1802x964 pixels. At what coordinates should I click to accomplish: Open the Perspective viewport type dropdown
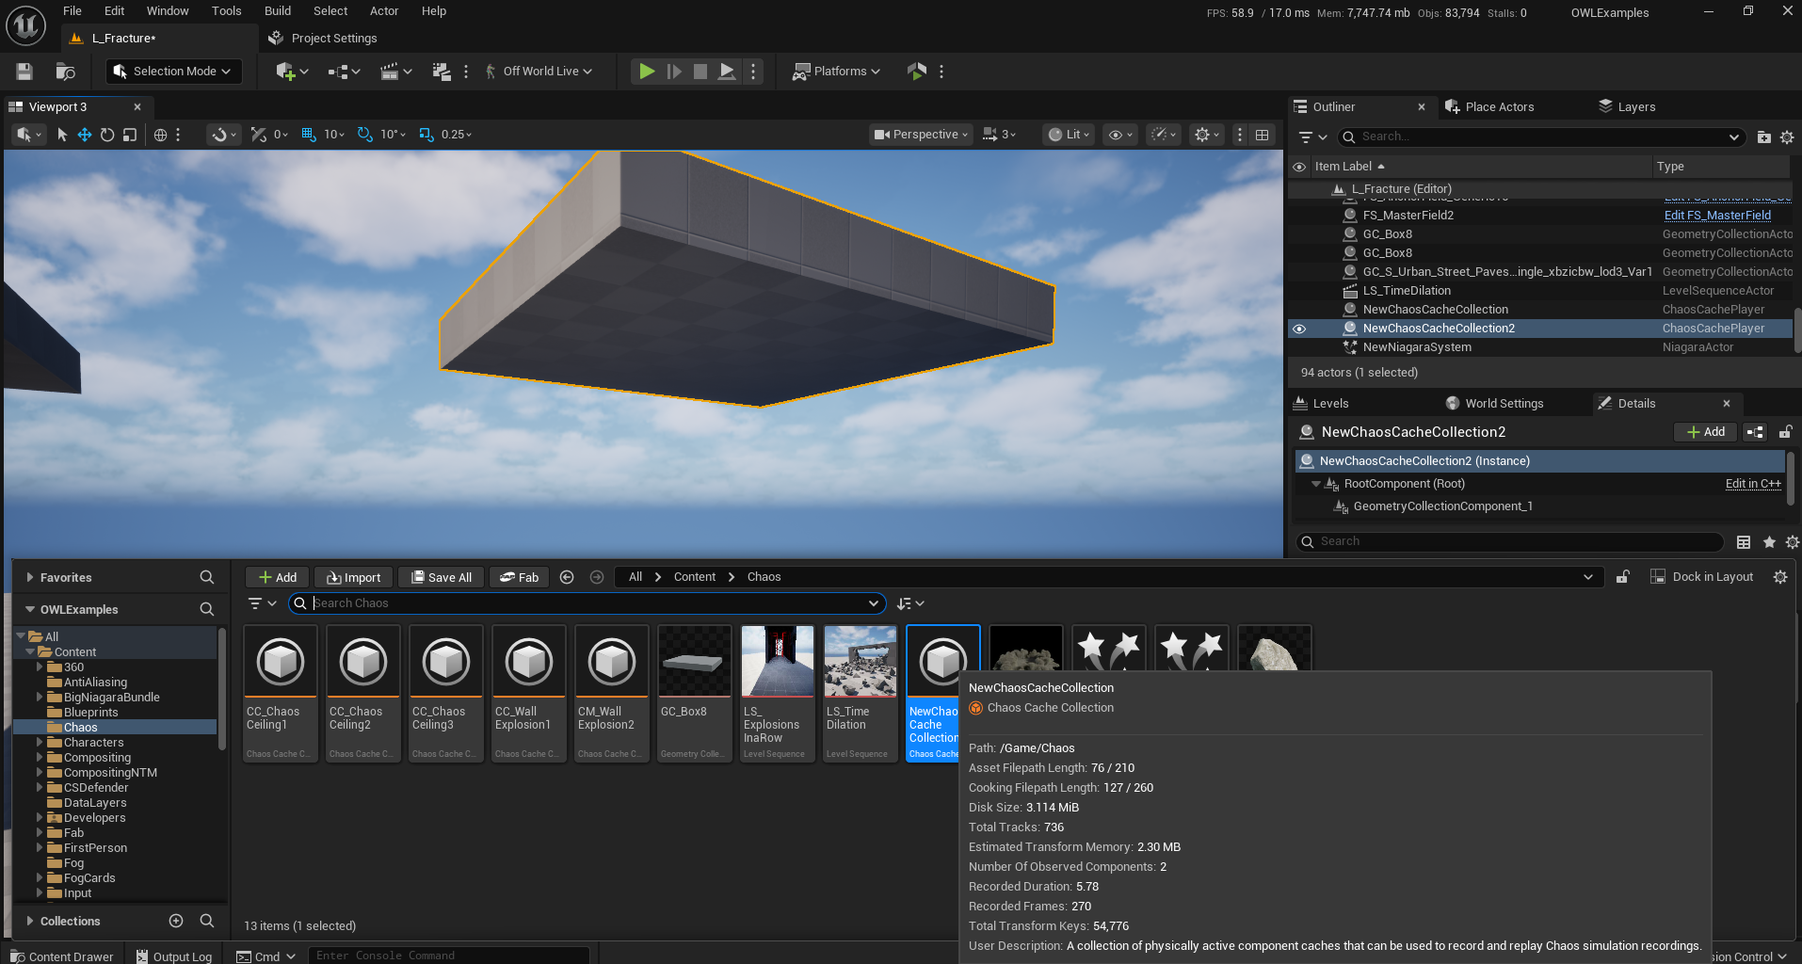(x=921, y=135)
